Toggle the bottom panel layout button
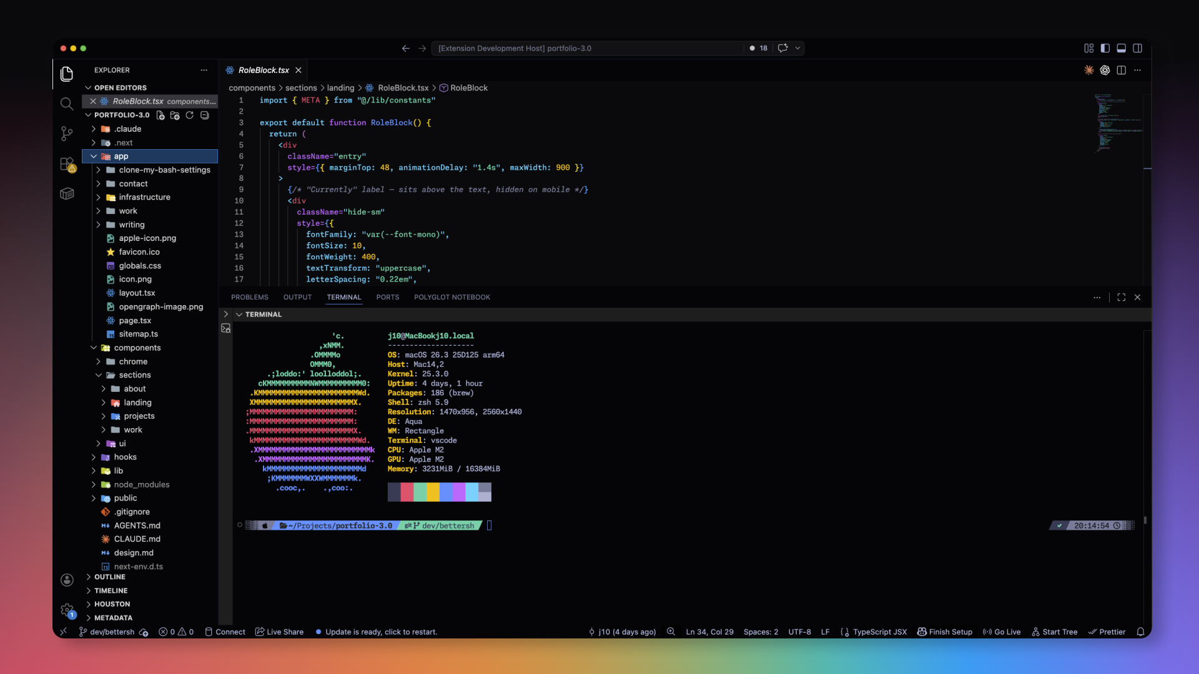 point(1122,48)
